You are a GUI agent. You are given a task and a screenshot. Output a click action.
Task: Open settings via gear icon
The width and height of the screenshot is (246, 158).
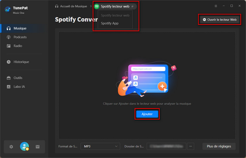11,147
